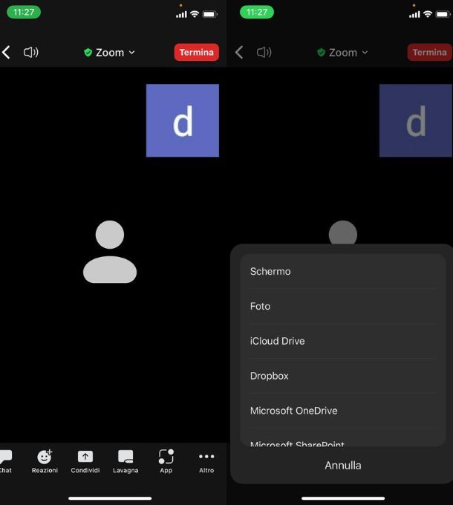Open the Altro more options menu
Image resolution: width=453 pixels, height=505 pixels.
[x=206, y=461]
